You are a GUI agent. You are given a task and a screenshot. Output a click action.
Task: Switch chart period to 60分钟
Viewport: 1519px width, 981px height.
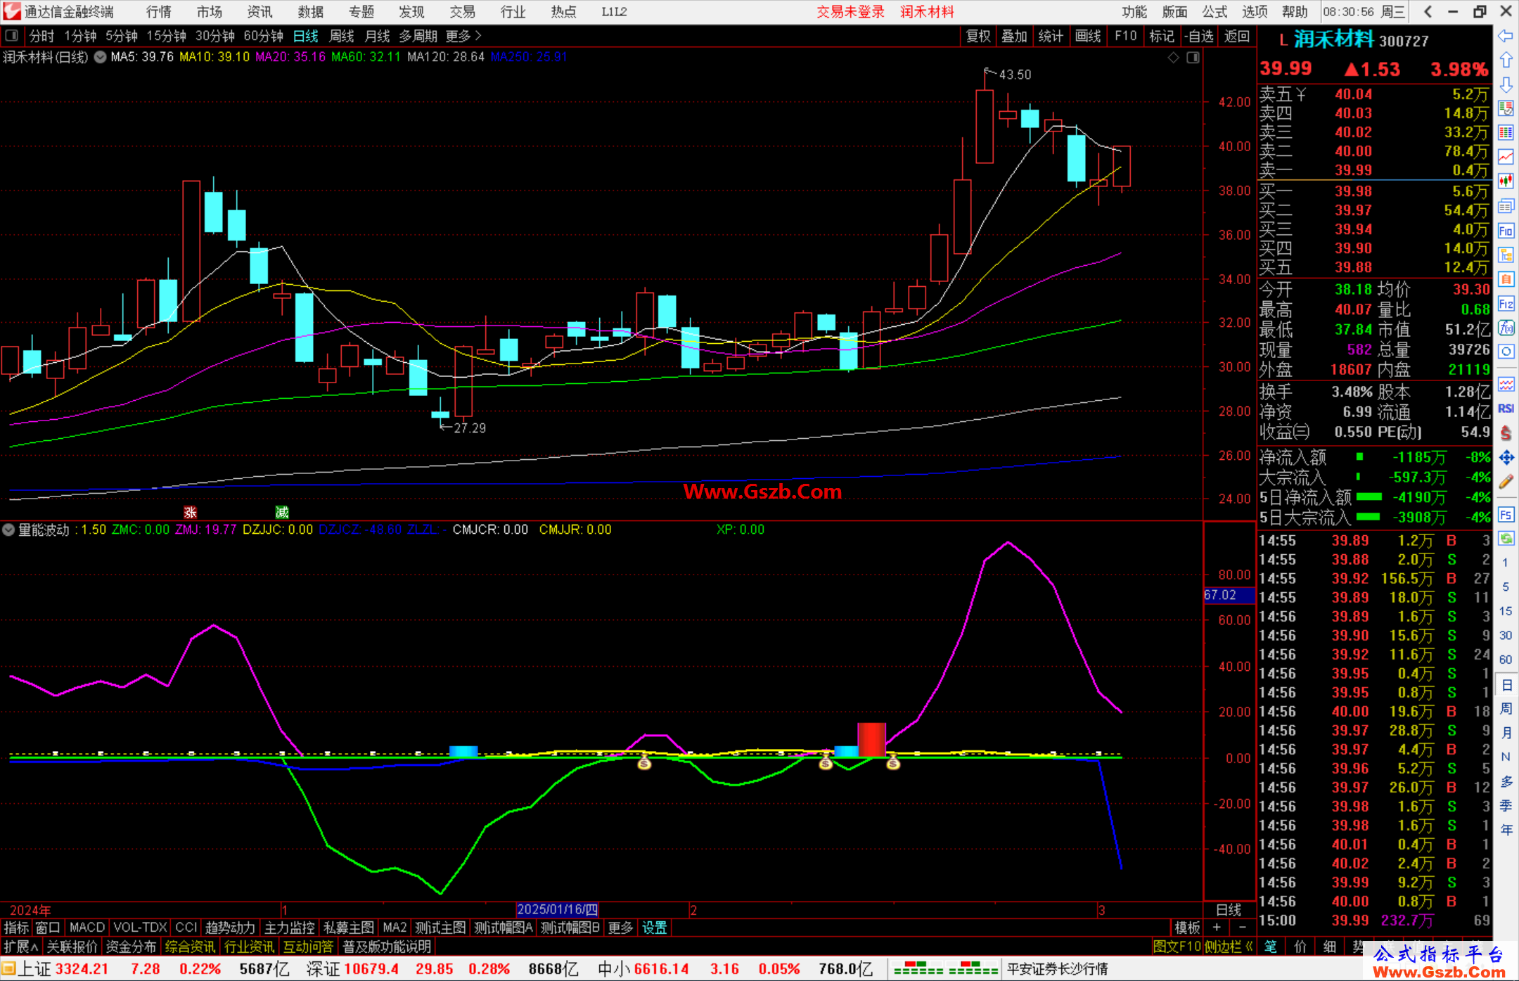[x=263, y=36]
